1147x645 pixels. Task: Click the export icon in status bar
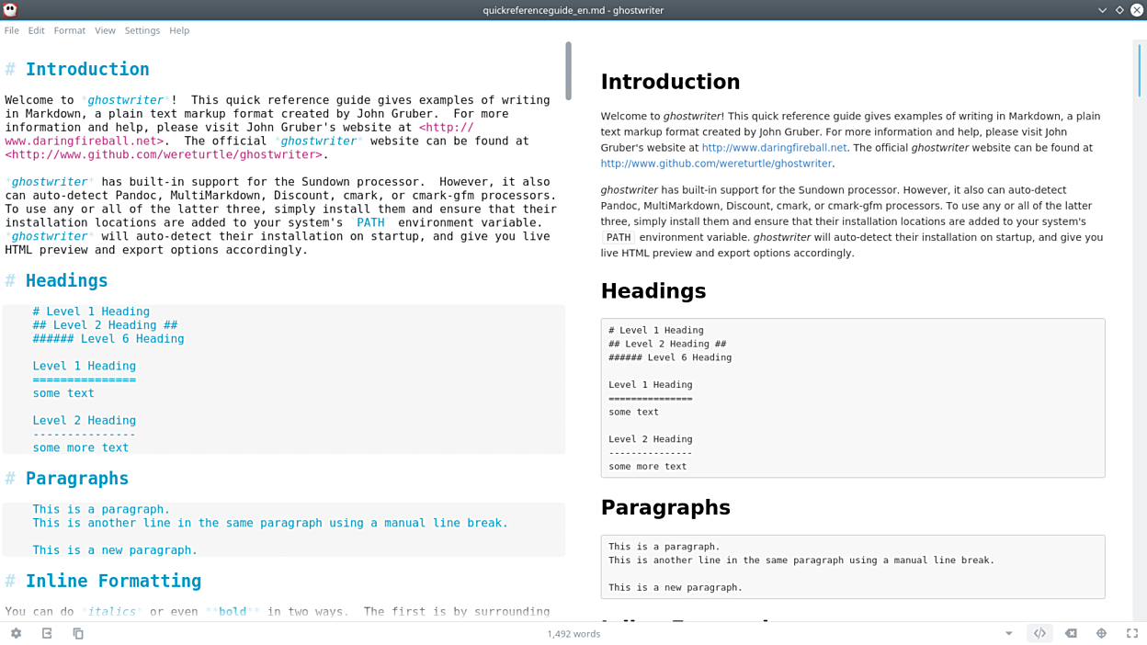[47, 633]
